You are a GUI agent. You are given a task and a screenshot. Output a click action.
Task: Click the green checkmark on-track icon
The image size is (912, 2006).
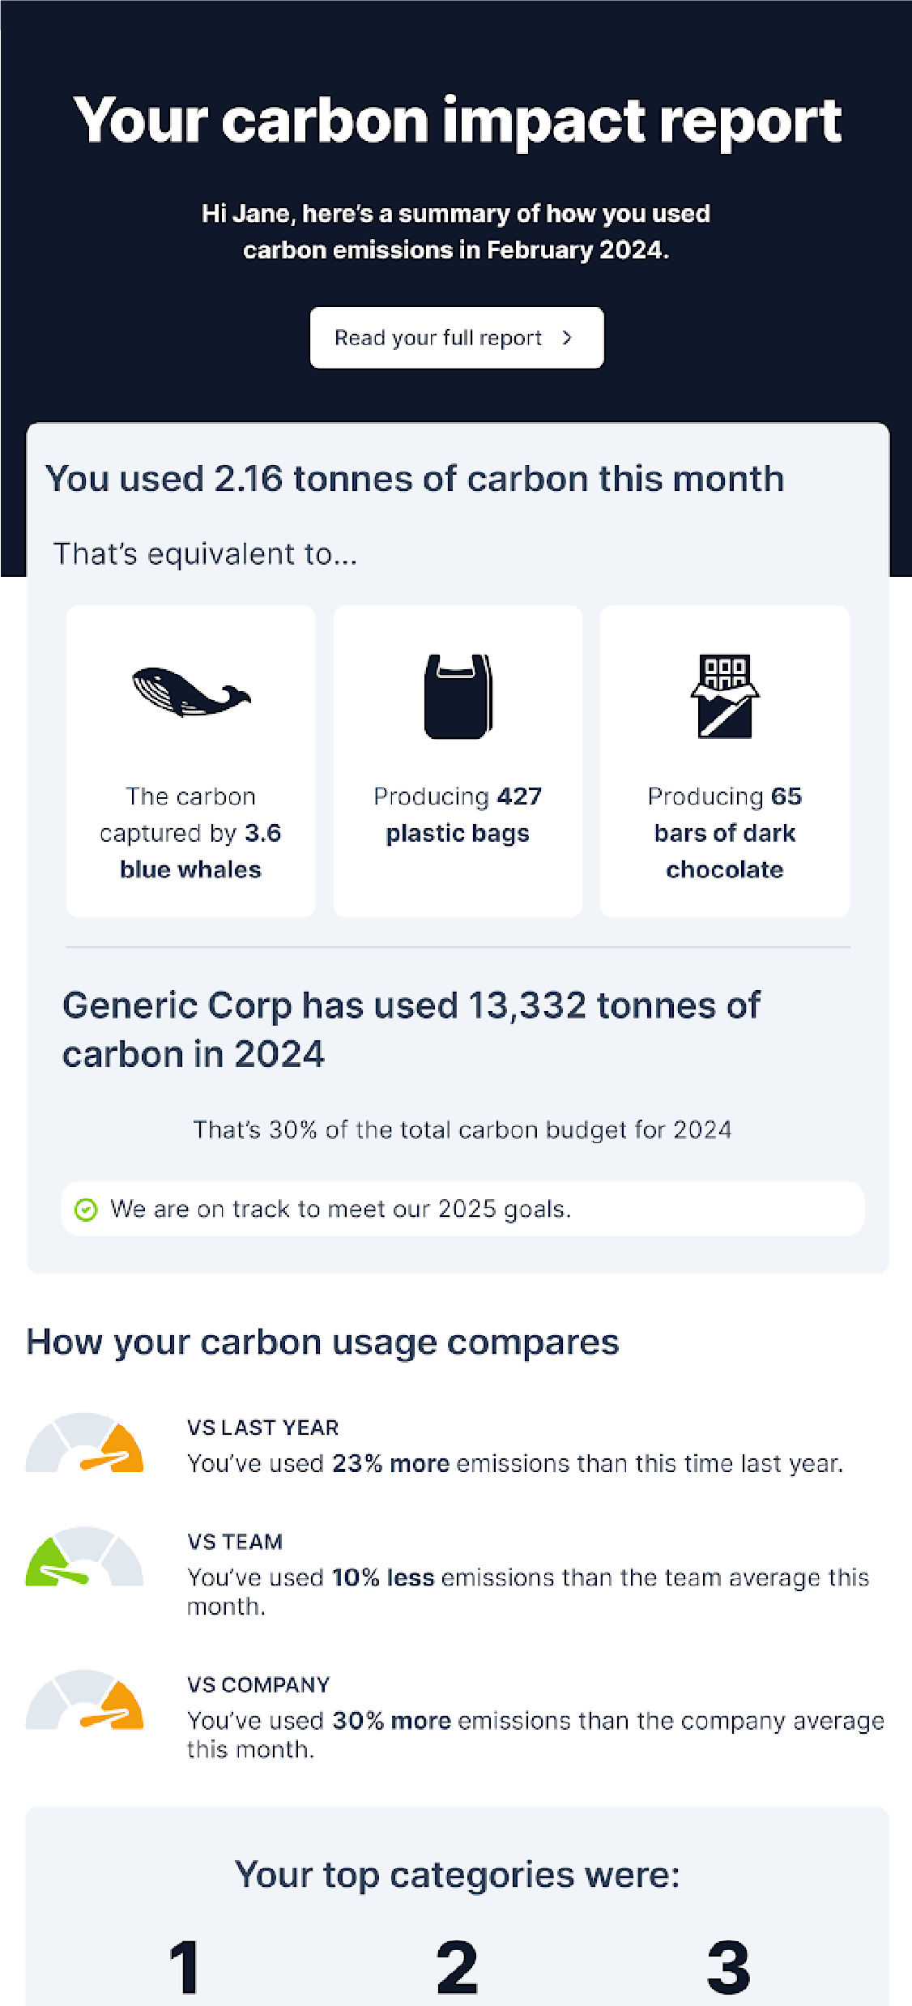click(86, 1210)
